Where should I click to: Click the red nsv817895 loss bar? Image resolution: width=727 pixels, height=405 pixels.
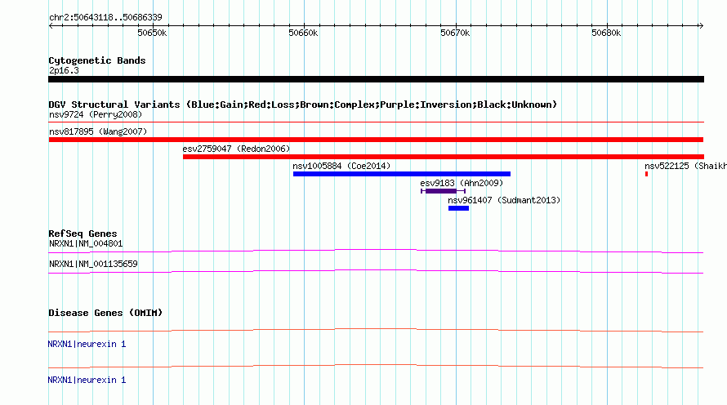point(376,140)
